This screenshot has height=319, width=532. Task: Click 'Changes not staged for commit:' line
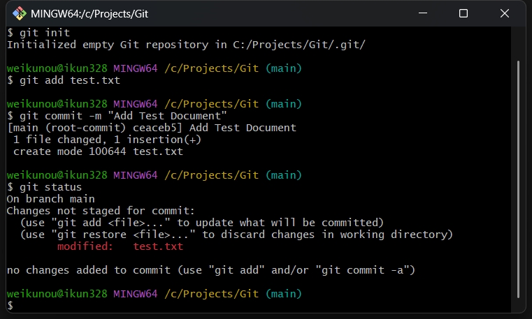(101, 211)
